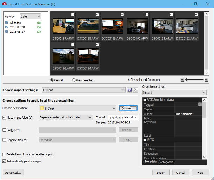Click the Keywords metadata field
The width and height of the screenshot is (214, 180).
(188, 127)
